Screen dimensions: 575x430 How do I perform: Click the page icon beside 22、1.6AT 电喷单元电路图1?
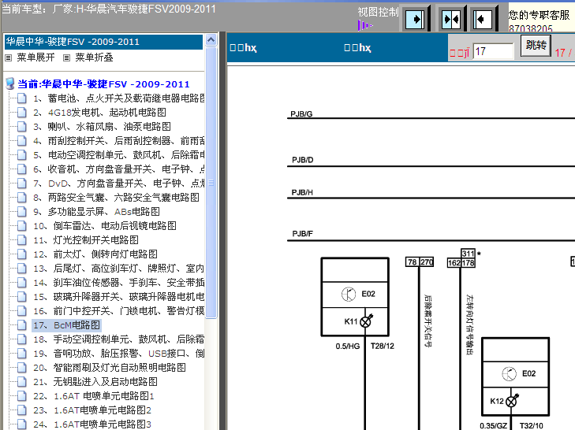point(22,396)
